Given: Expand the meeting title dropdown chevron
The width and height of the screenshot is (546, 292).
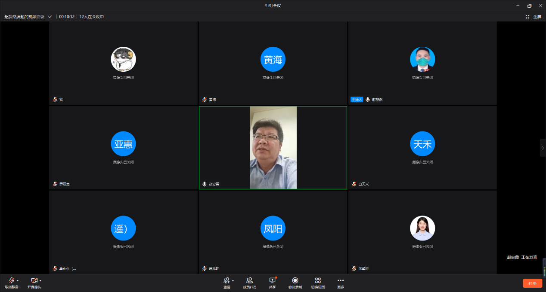Looking at the screenshot, I should [x=50, y=16].
